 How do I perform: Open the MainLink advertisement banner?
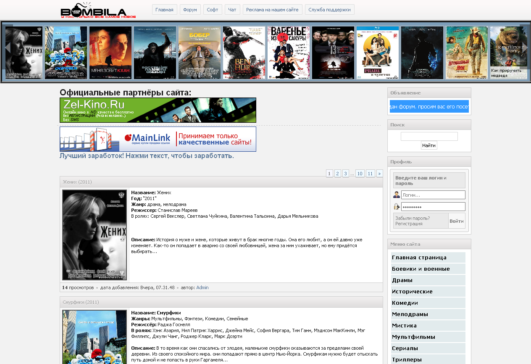[158, 139]
